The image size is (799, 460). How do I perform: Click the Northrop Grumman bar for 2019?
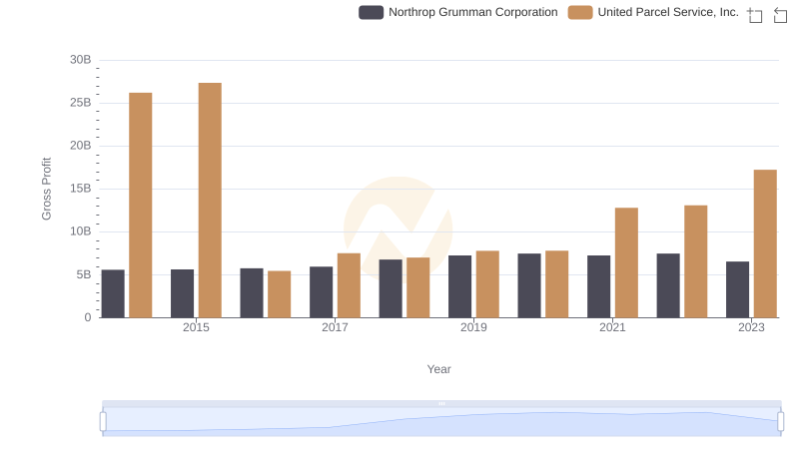pyautogui.click(x=459, y=286)
